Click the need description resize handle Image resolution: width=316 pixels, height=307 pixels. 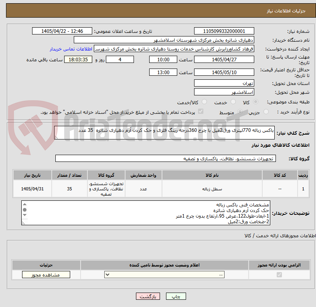pos(56,137)
